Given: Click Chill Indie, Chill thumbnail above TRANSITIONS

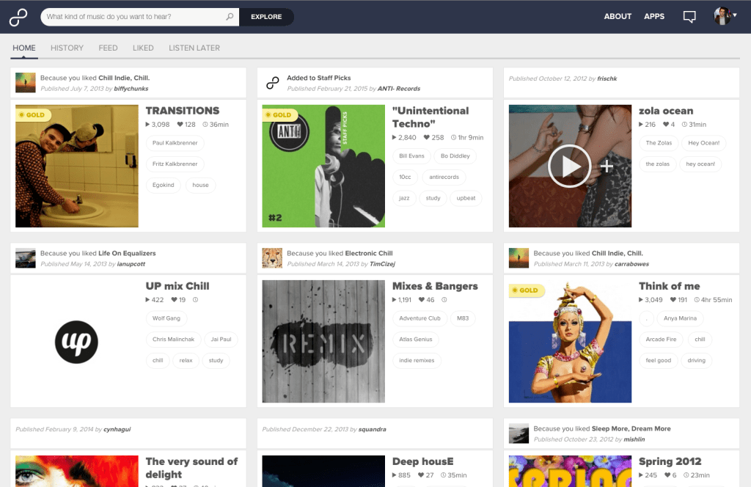Looking at the screenshot, I should [x=26, y=82].
